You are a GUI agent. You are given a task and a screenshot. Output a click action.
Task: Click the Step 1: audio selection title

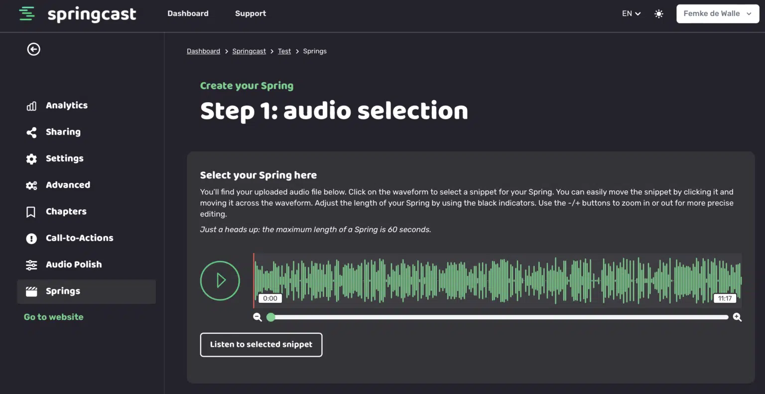[x=334, y=111]
